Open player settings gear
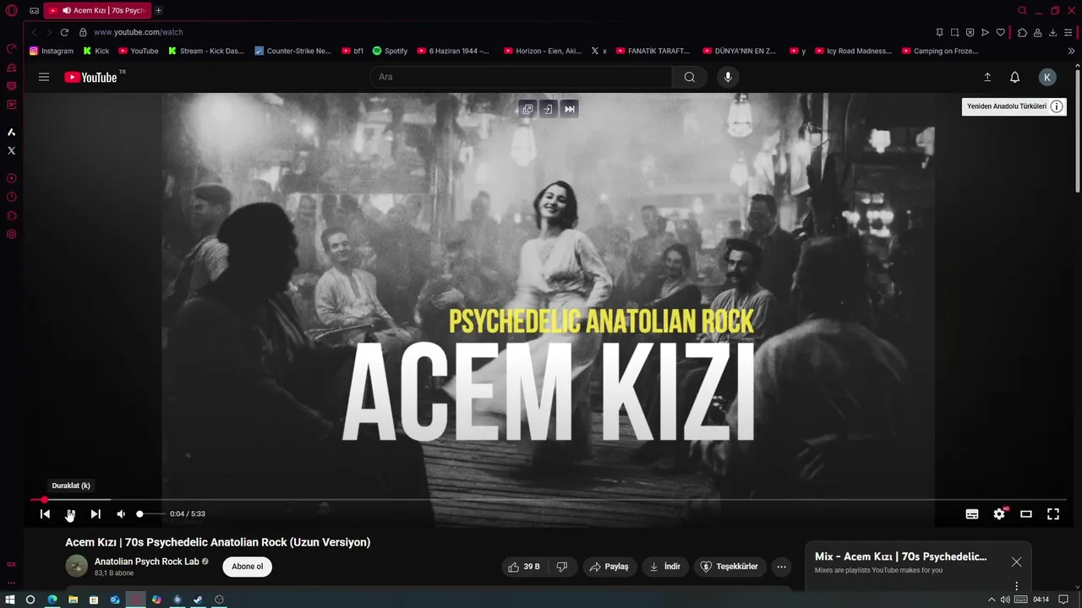Screen dimensions: 1082x608 coord(999,513)
